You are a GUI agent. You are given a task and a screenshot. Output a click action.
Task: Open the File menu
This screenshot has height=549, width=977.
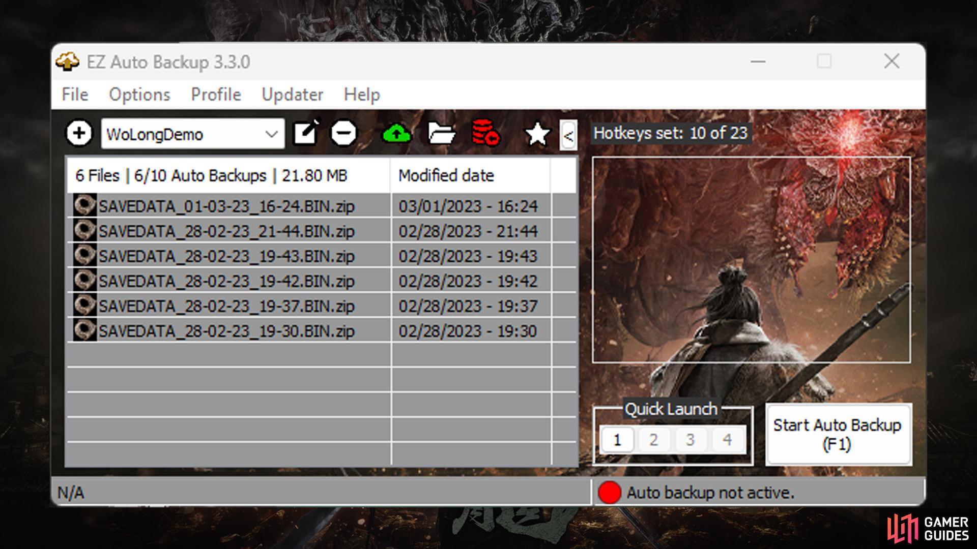coord(76,94)
